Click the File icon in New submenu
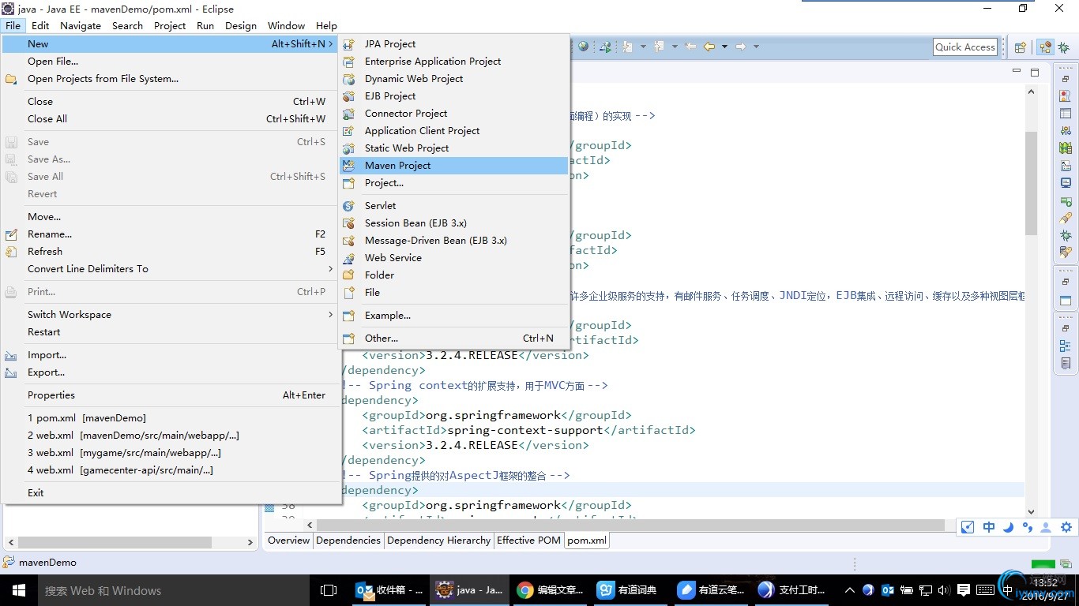The image size is (1079, 606). click(348, 293)
